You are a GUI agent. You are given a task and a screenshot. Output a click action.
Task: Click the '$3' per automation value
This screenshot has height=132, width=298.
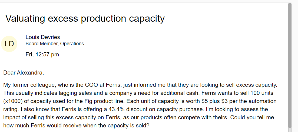point(225,101)
